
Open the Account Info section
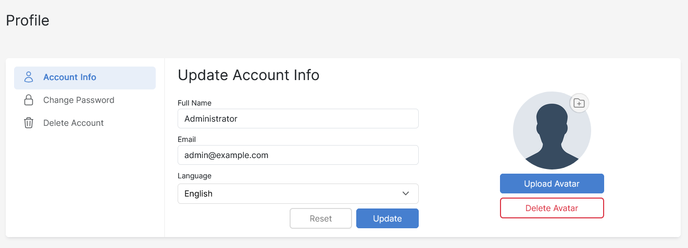click(x=70, y=77)
